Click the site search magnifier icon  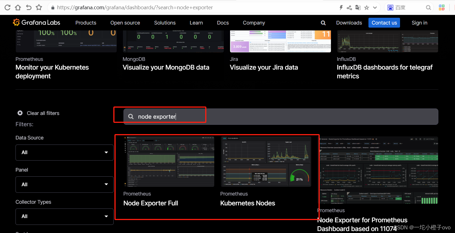coord(323,23)
